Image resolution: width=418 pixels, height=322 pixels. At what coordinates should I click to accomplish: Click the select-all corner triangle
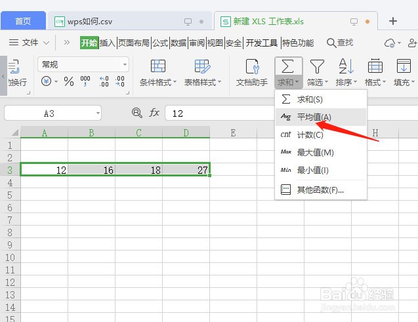[15, 132]
